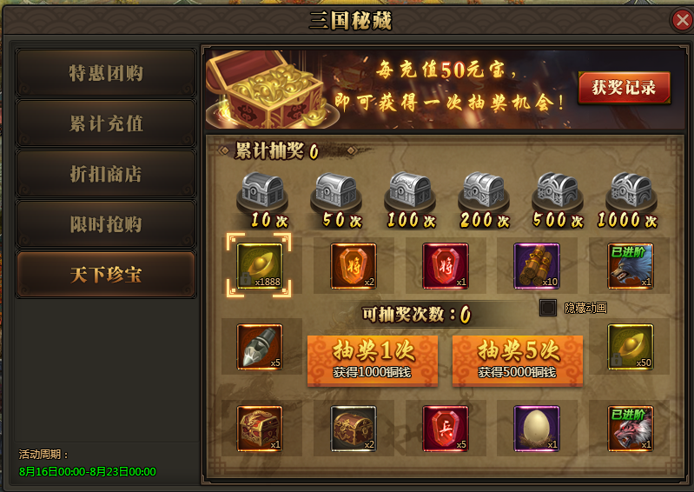Click the 抽奖1次 draw button
The width and height of the screenshot is (694, 492).
coord(373,361)
